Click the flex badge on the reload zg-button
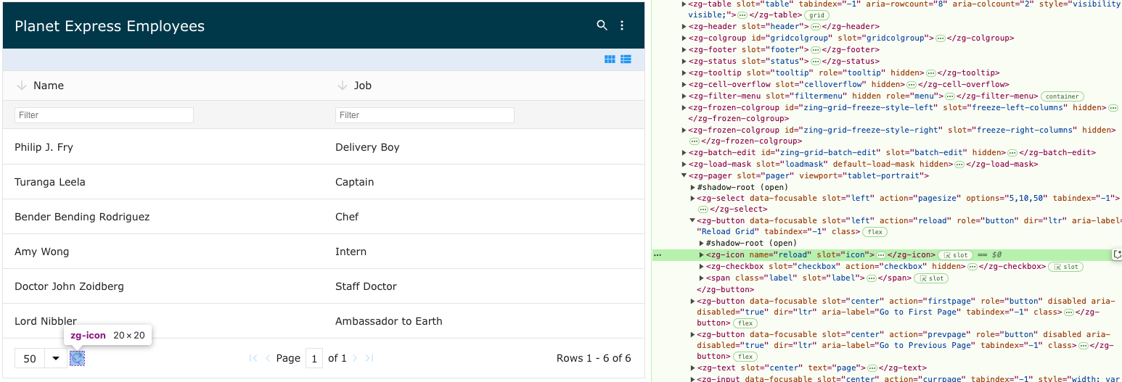The image size is (1122, 382). pos(875,232)
